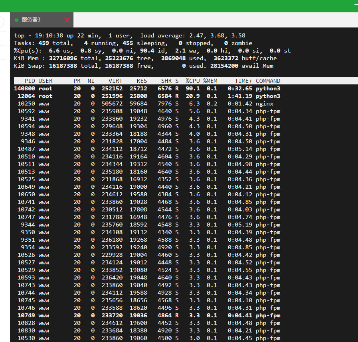Click the 20.9 CPU value

coord(193,96)
